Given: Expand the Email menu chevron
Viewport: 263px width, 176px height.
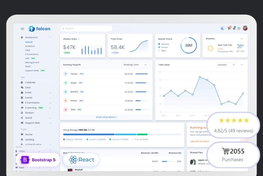Looking at the screenshot, I should click(50, 93).
